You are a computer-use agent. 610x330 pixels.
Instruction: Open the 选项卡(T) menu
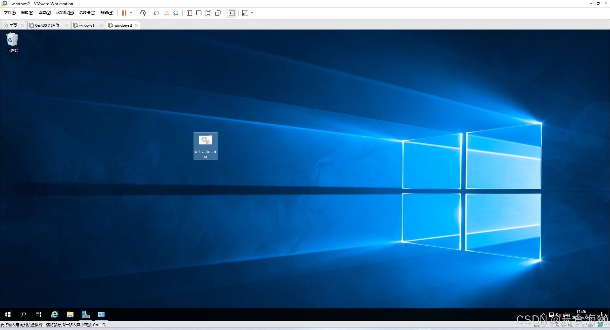(x=87, y=13)
